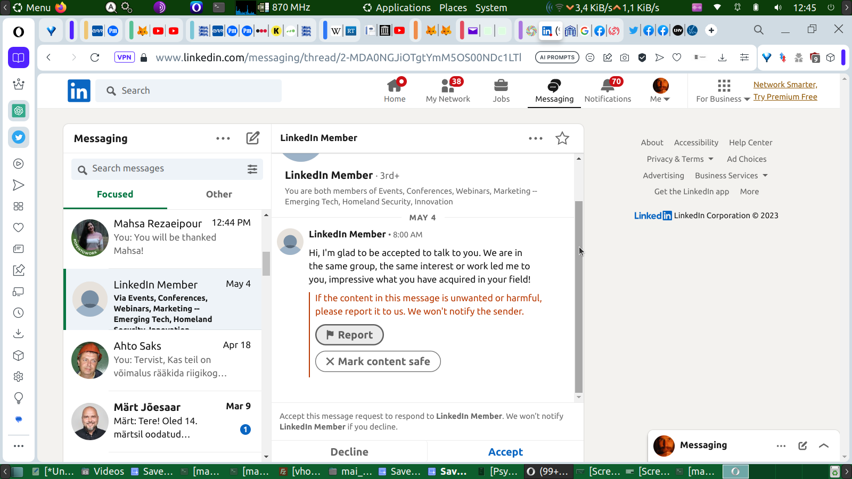Image resolution: width=852 pixels, height=479 pixels.
Task: Open Opera sidebar extensions cube
Action: [19, 356]
